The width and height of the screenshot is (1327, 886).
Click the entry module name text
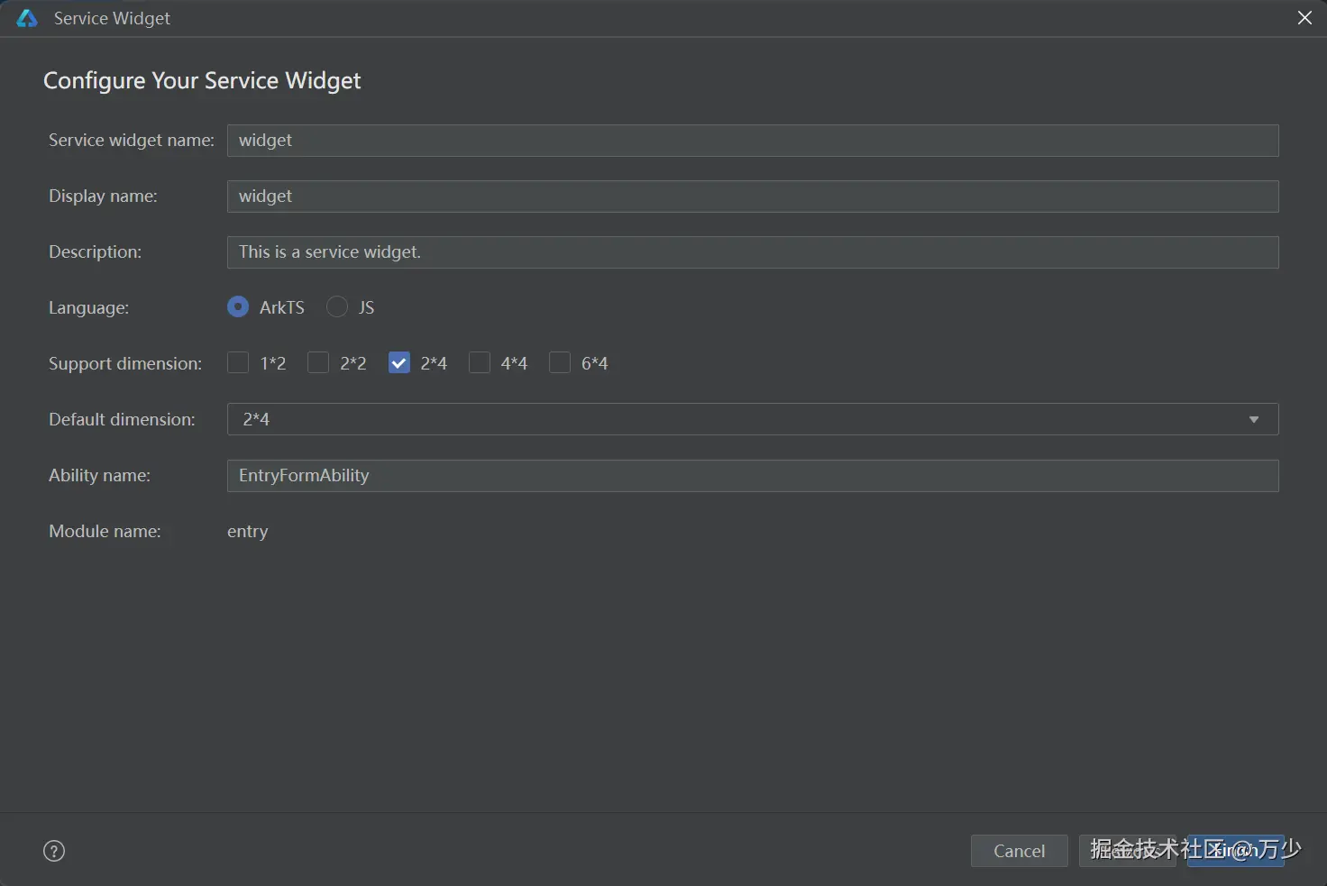pos(248,532)
